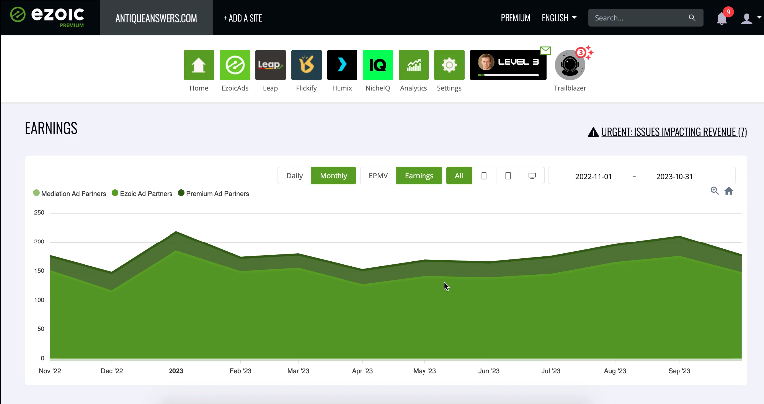Filter by tablet device icon
This screenshot has height=404, width=764.
coord(508,176)
